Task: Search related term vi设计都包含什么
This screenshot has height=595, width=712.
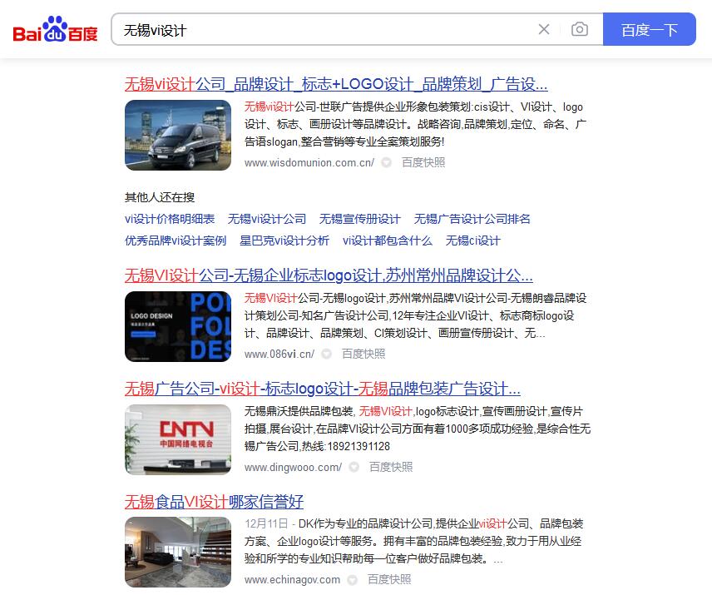Action: 388,240
